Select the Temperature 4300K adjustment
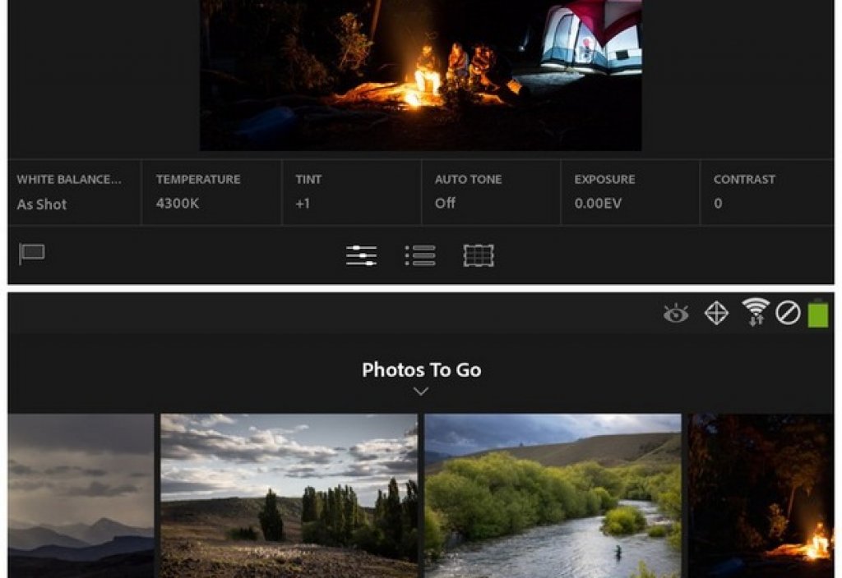Viewport: 842px width, 578px height. tap(211, 192)
